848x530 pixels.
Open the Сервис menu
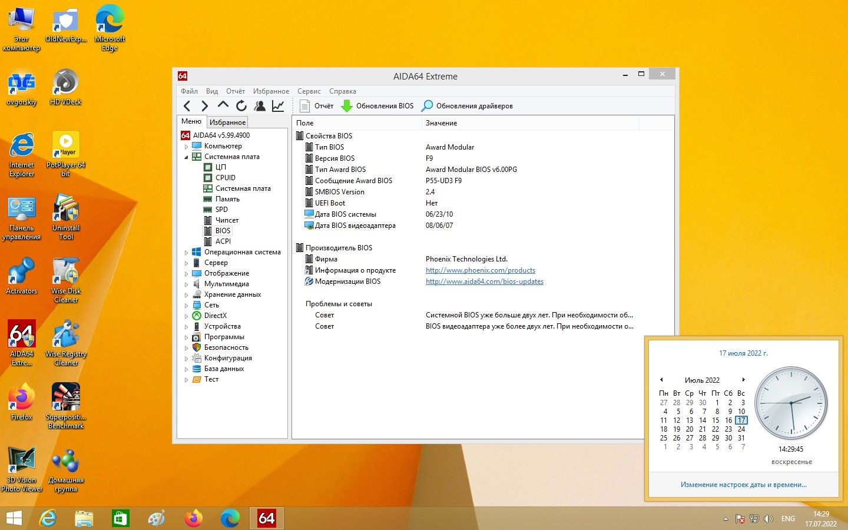point(309,91)
